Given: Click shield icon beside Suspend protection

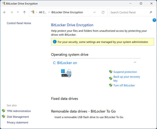Looking at the screenshot, I should pyautogui.click(x=111, y=72).
